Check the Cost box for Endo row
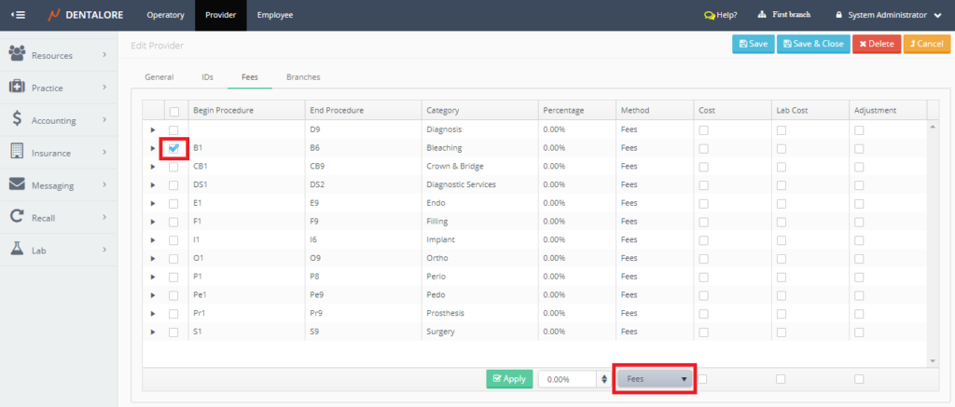This screenshot has width=955, height=407. (x=703, y=203)
